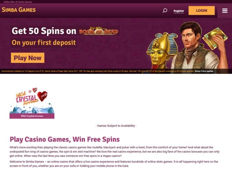Click the Book of Dead logo
The image size is (232, 174).
[x=99, y=31]
